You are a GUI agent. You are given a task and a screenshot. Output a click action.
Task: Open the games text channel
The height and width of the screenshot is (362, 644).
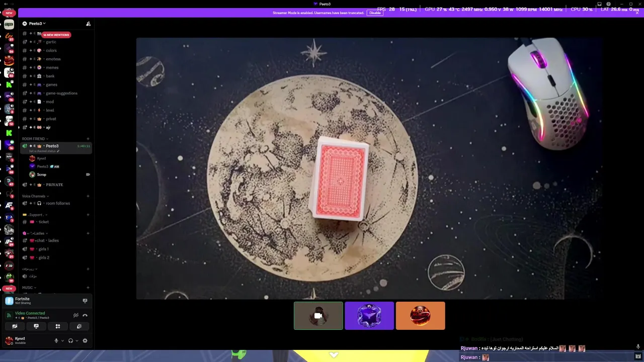55,84
